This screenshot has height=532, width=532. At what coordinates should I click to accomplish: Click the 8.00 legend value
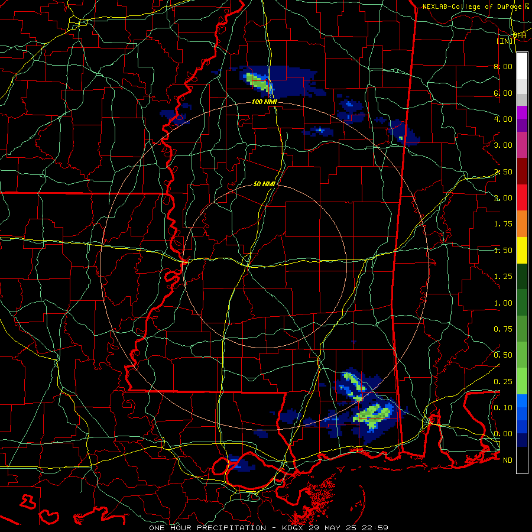click(503, 66)
